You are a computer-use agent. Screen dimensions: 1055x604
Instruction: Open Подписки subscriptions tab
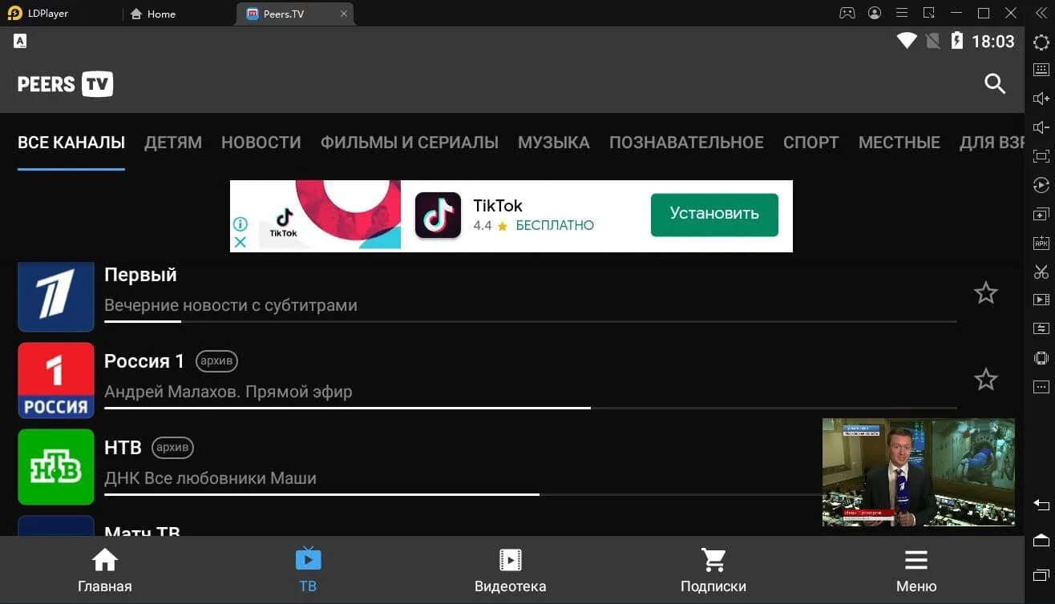[x=713, y=570]
